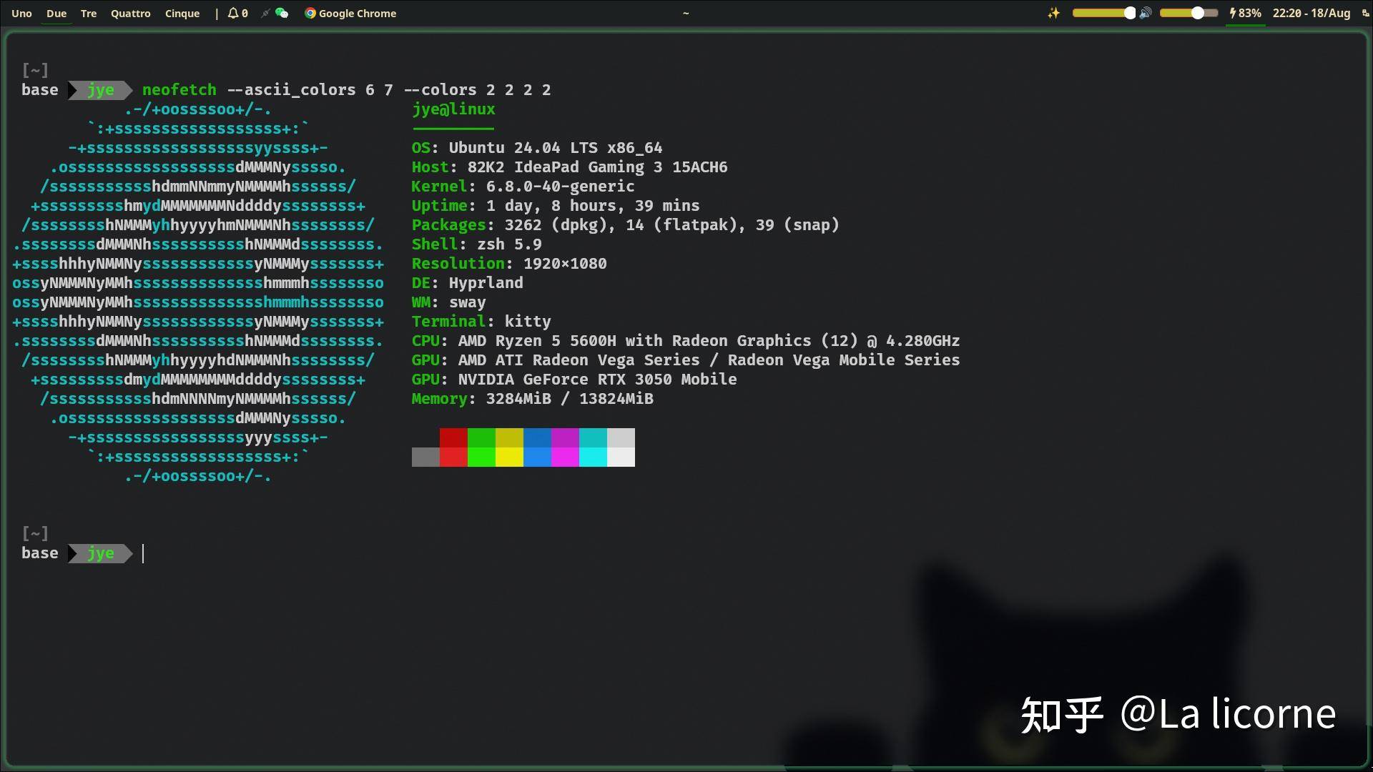This screenshot has height=772, width=1373.
Task: Click the jye@linux header text
Action: 453,109
